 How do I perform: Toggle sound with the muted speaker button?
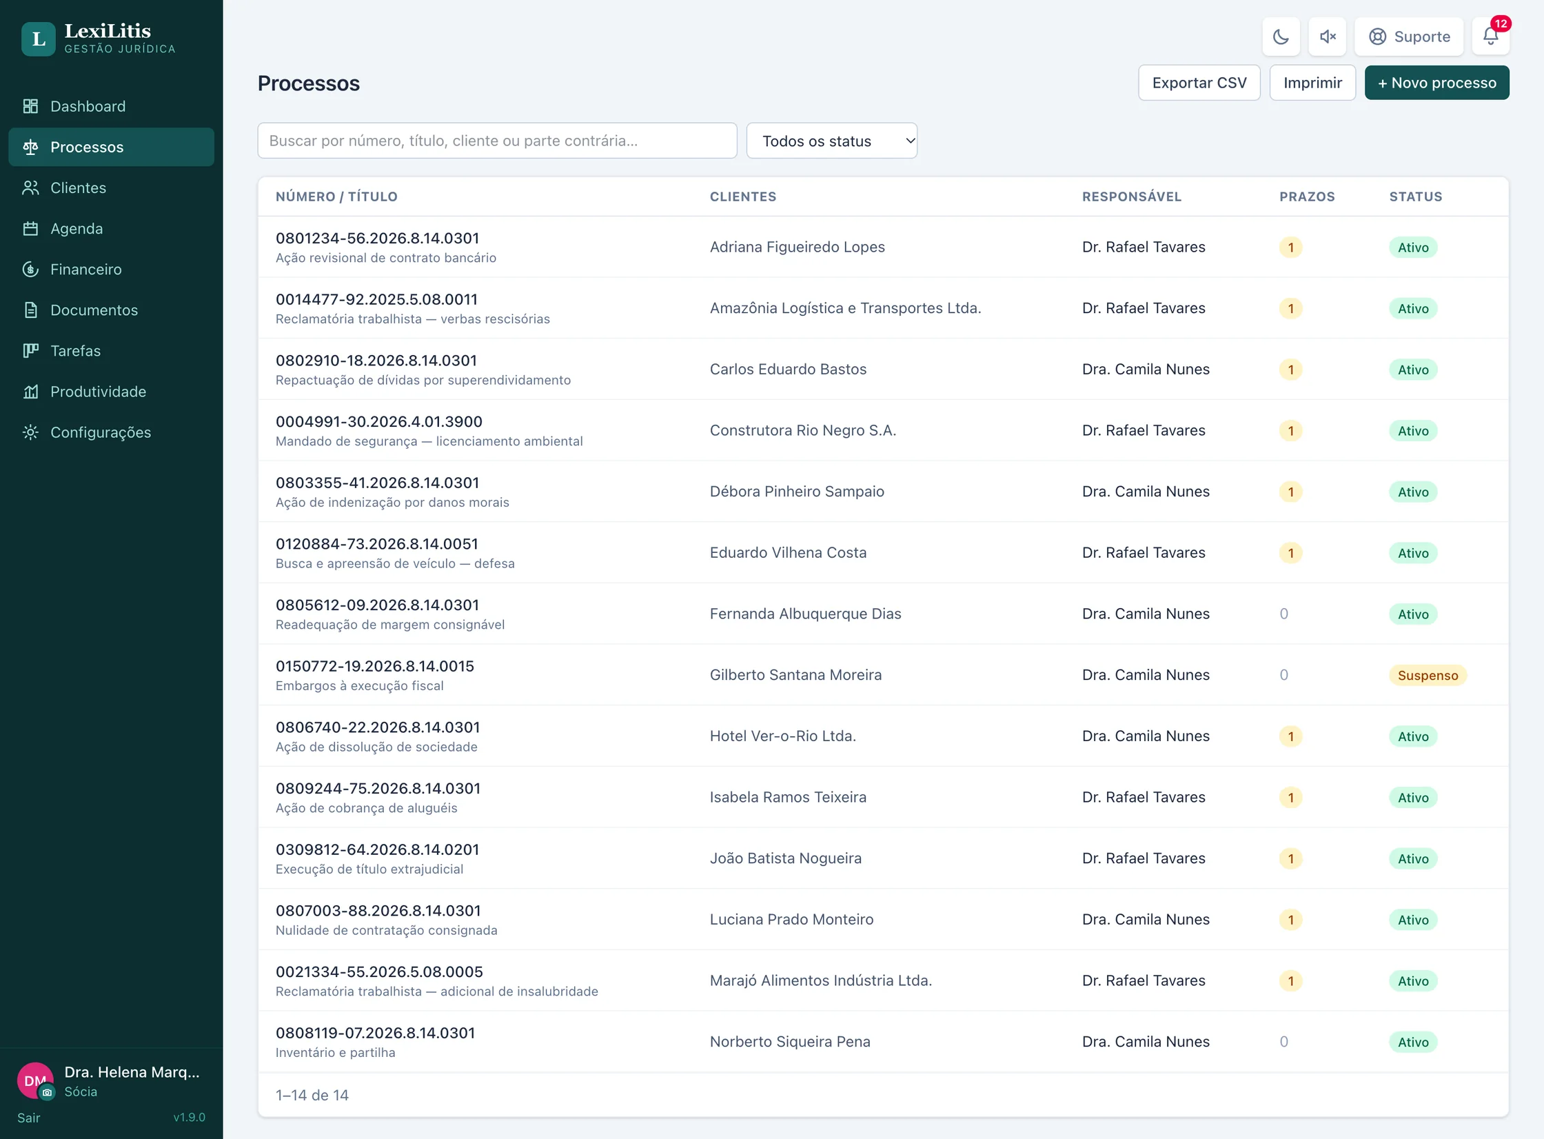[x=1328, y=37]
